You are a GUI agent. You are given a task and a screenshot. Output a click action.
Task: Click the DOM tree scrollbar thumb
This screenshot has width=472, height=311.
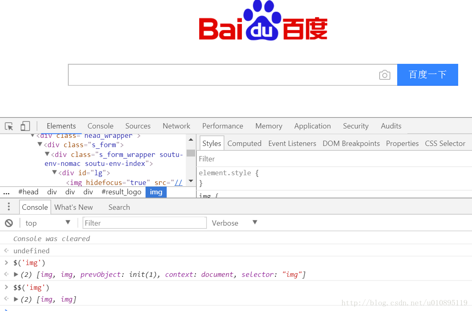pyautogui.click(x=191, y=153)
